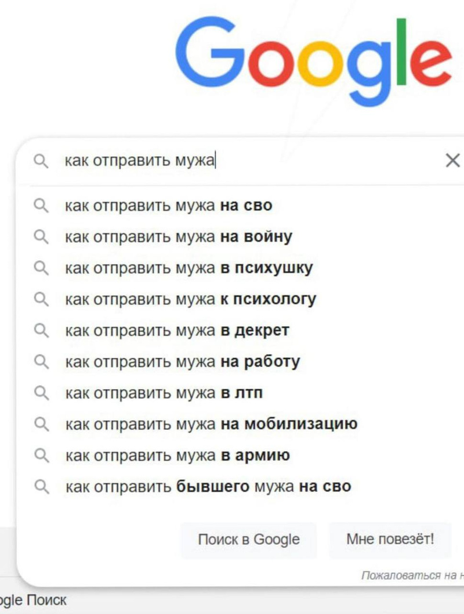This screenshot has width=464, height=614.
Task: Pick suggestion ending 'на работу'
Action: click(182, 362)
